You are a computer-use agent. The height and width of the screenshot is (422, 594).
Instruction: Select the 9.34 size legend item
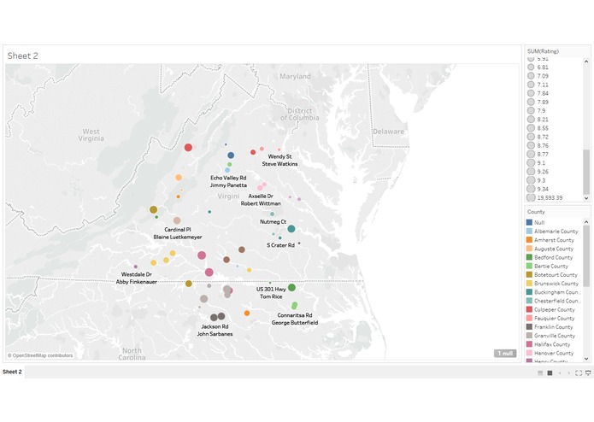pyautogui.click(x=538, y=189)
